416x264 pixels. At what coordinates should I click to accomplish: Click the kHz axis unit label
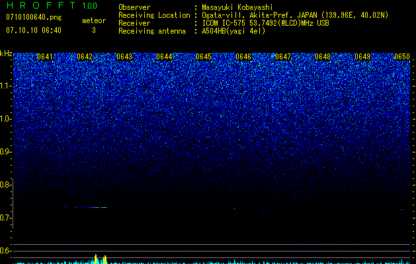click(x=6, y=53)
